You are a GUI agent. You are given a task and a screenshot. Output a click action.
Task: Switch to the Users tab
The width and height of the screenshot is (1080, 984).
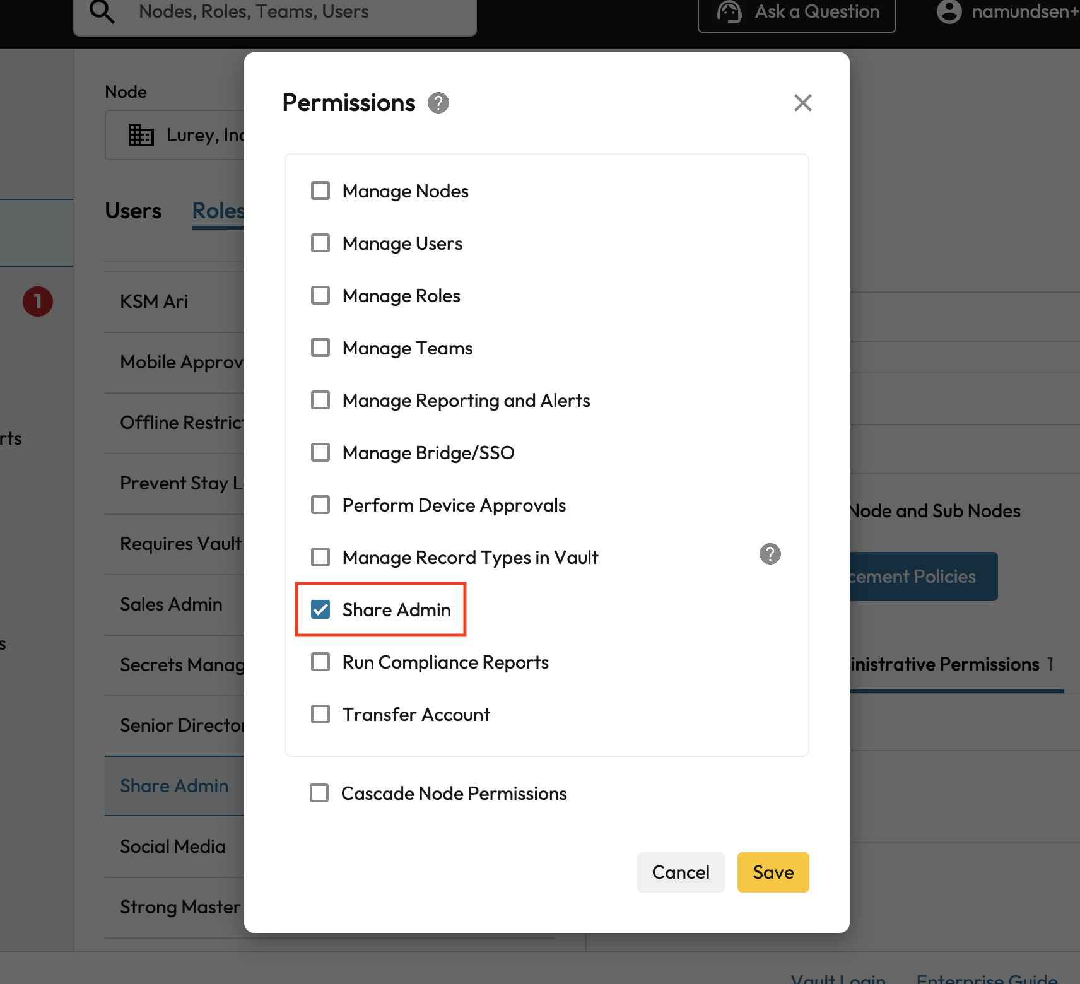tap(133, 211)
